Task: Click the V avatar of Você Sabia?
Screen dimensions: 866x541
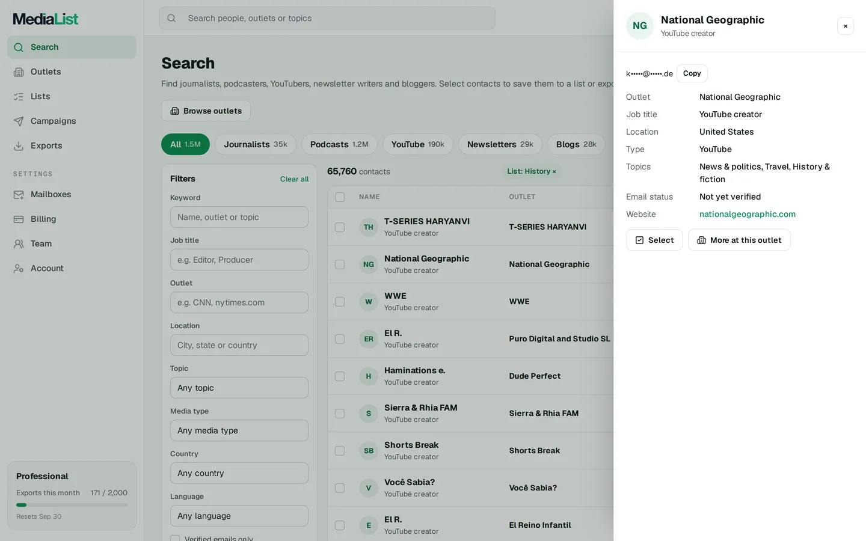Action: [x=369, y=488]
